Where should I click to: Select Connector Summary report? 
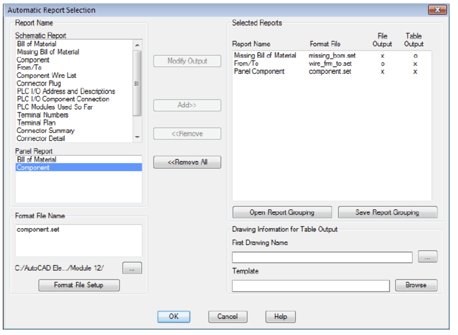(45, 131)
